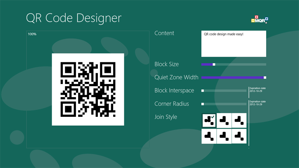Click the 100% zoom indicator

(32, 34)
